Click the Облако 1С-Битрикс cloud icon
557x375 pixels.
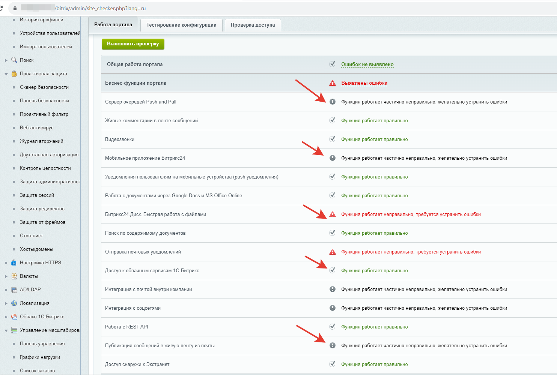[x=14, y=316]
